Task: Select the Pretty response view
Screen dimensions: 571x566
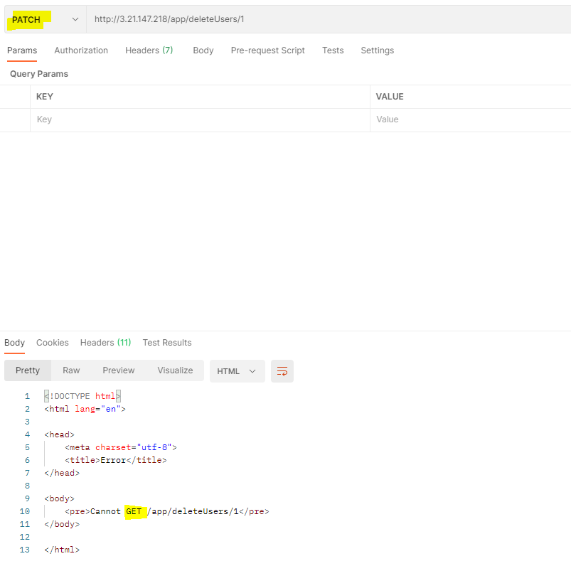Action: point(27,370)
